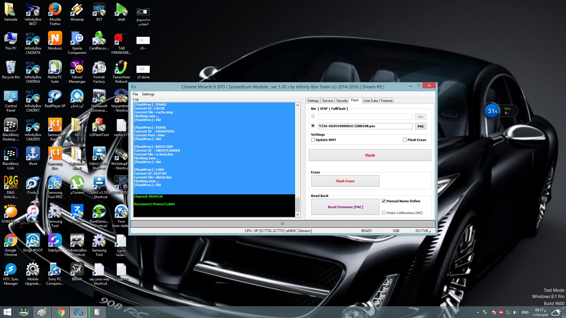Click the Windows Start button
The width and height of the screenshot is (566, 318).
click(x=7, y=312)
